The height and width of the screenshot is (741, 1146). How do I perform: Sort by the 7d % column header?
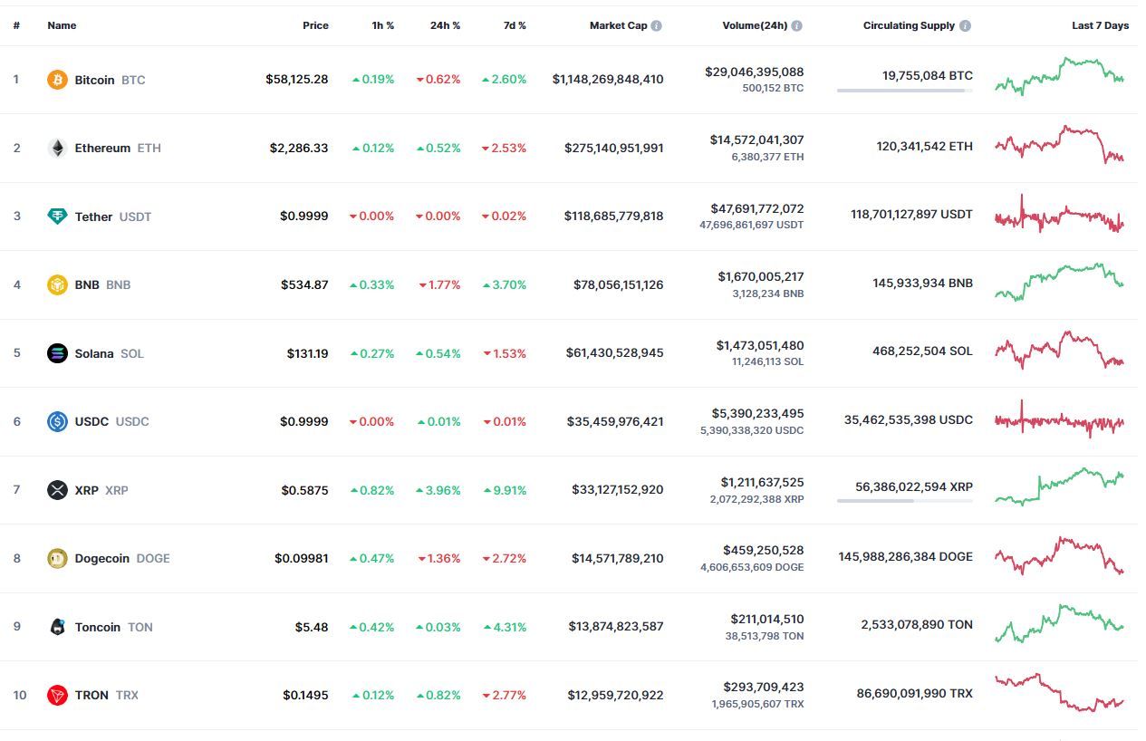click(x=515, y=25)
